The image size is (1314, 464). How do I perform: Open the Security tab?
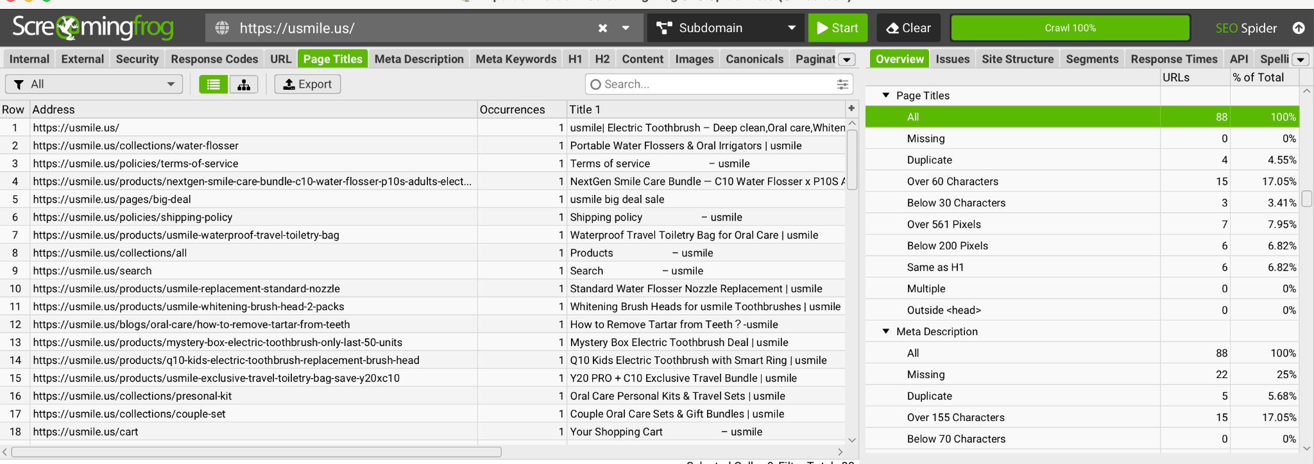[x=137, y=59]
